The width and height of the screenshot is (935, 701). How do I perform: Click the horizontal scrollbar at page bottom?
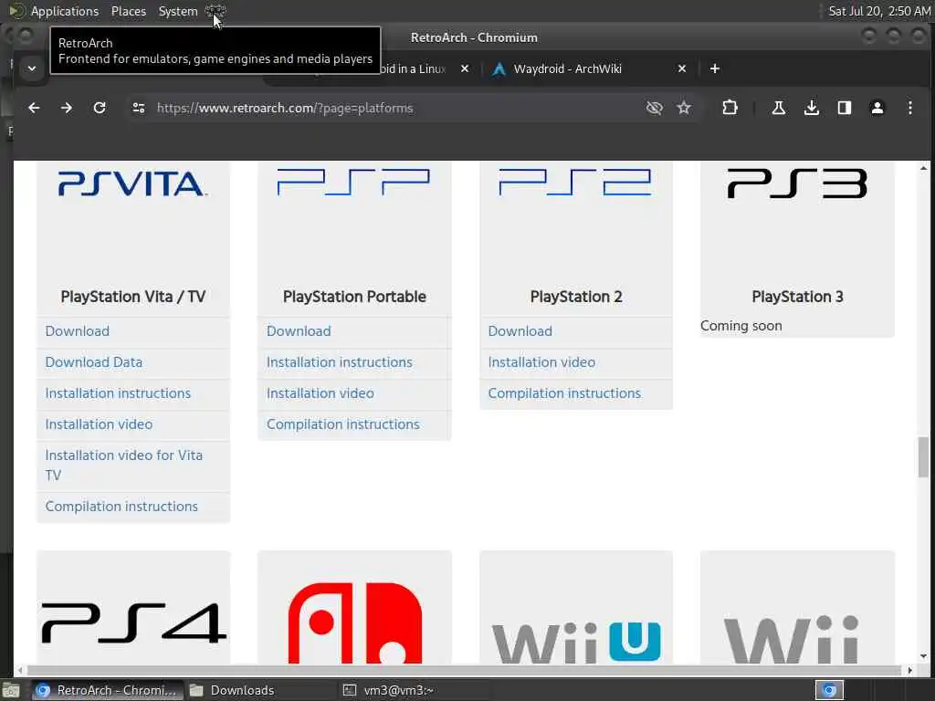[464, 671]
